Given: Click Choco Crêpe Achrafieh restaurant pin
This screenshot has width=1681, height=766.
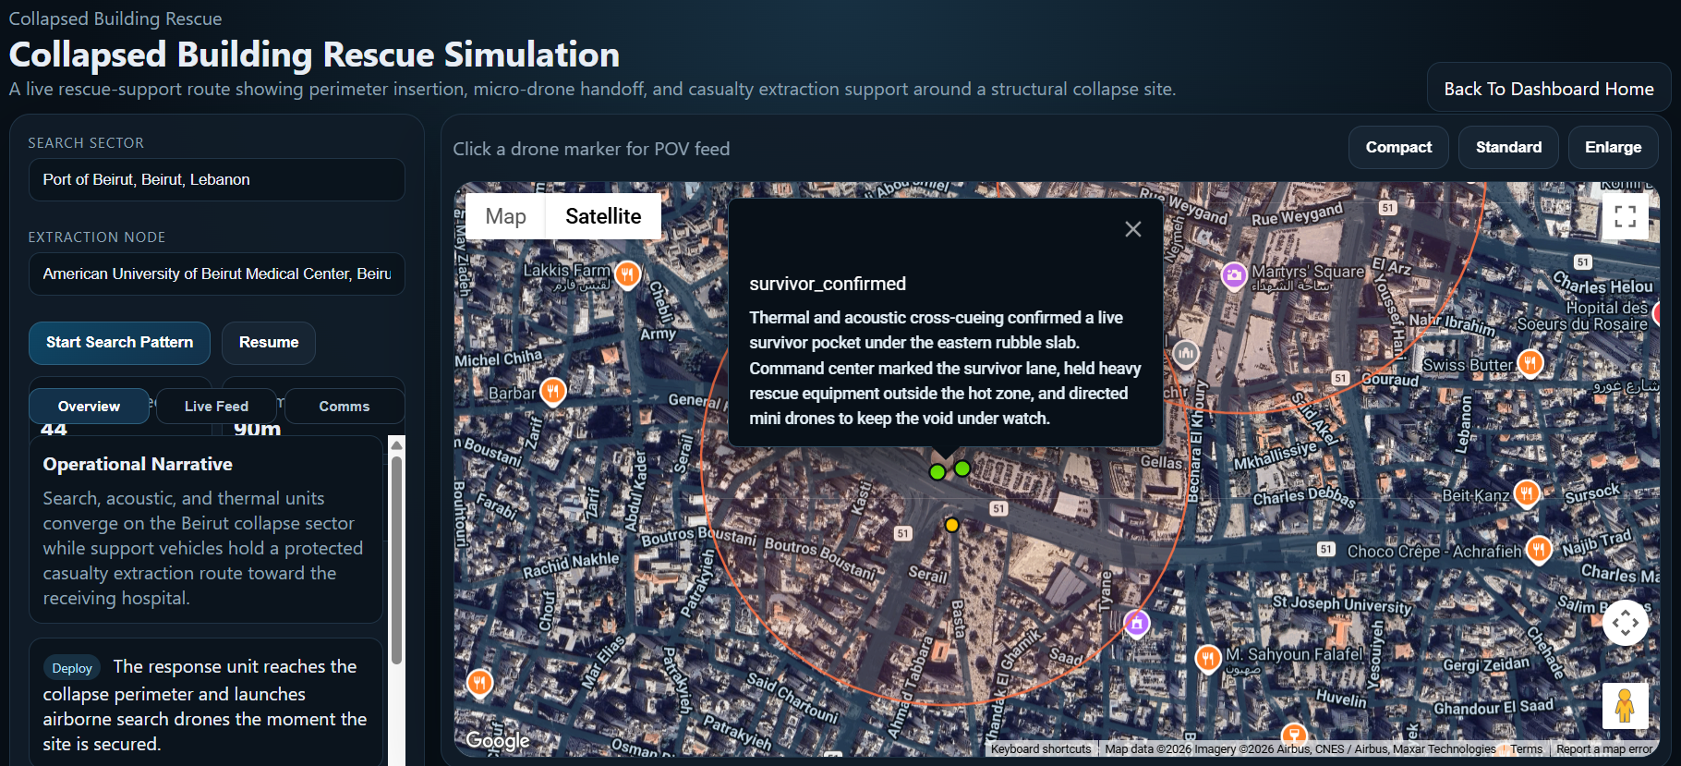Looking at the screenshot, I should 1538,550.
